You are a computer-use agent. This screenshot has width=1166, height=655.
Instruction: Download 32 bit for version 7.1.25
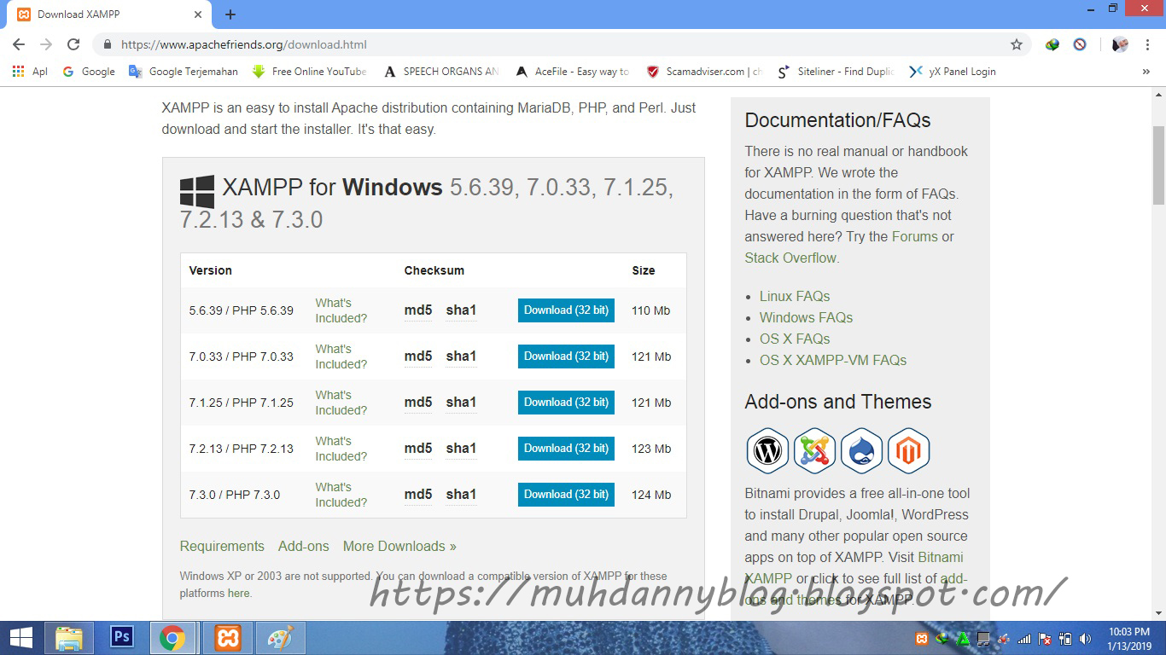pos(566,403)
